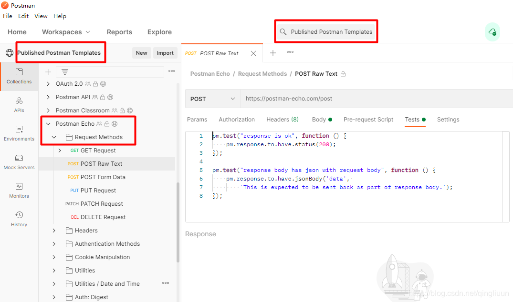Image resolution: width=513 pixels, height=302 pixels.
Task: Click the Request Methods folder icon
Action: [69, 137]
